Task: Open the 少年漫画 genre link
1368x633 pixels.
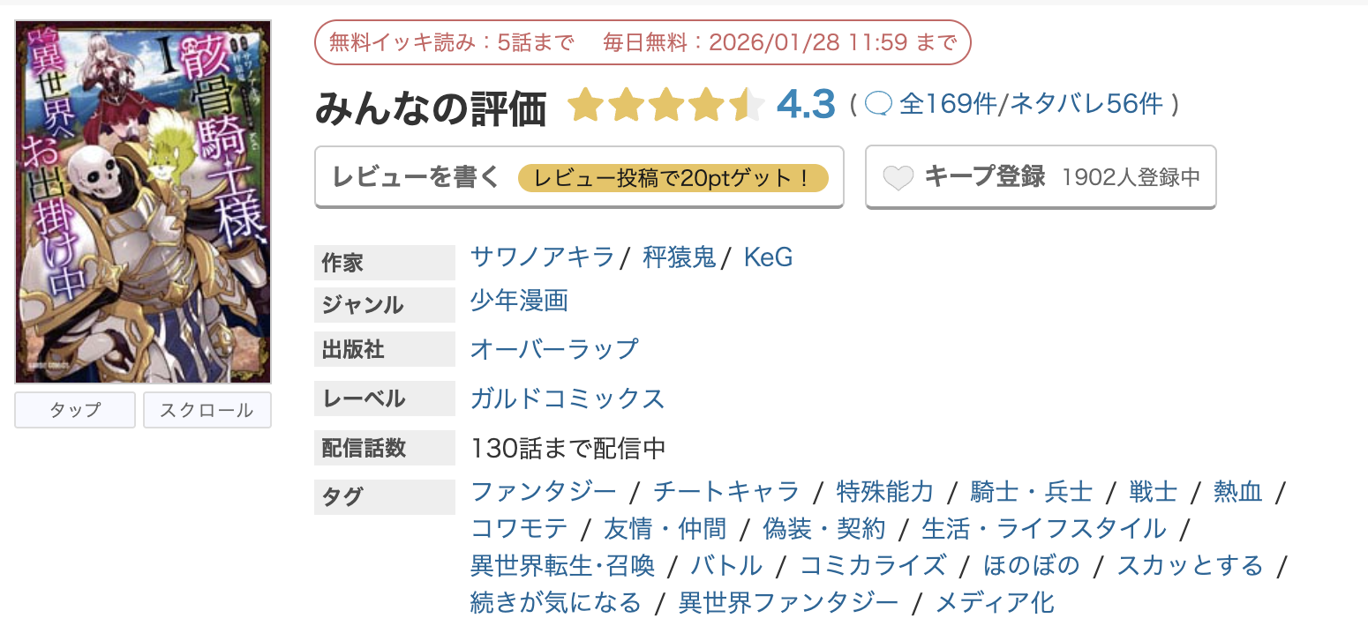Action: [x=519, y=301]
